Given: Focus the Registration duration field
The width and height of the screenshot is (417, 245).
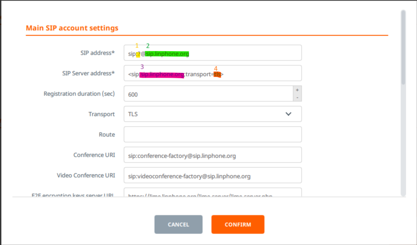Looking at the screenshot, I should pyautogui.click(x=208, y=94).
